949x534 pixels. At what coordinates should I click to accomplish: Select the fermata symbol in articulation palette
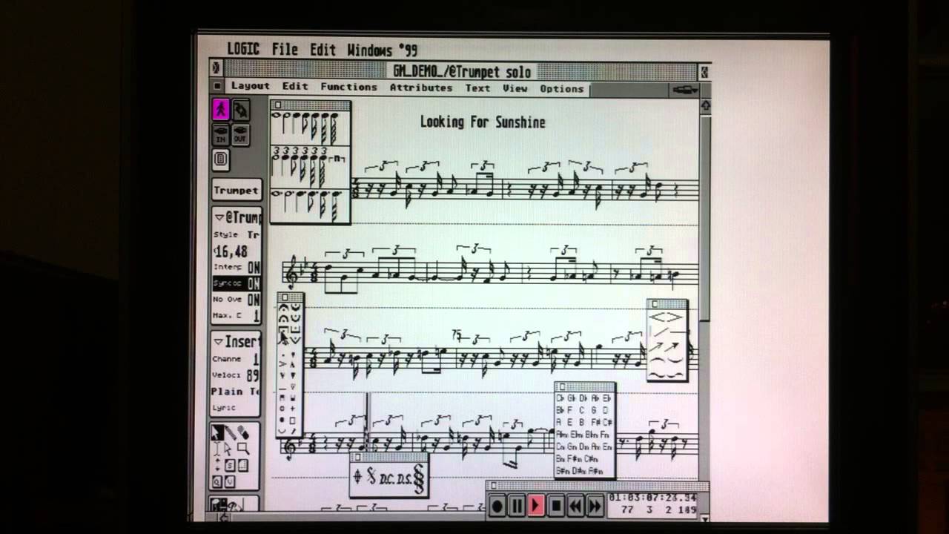point(283,308)
